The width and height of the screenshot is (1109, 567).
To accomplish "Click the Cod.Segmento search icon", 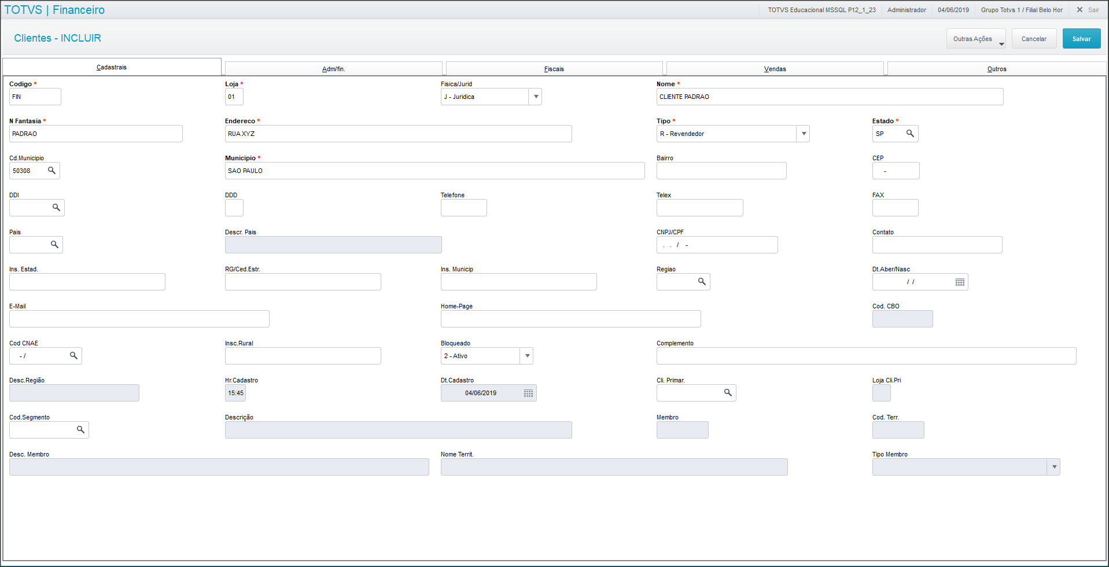I will pyautogui.click(x=80, y=430).
